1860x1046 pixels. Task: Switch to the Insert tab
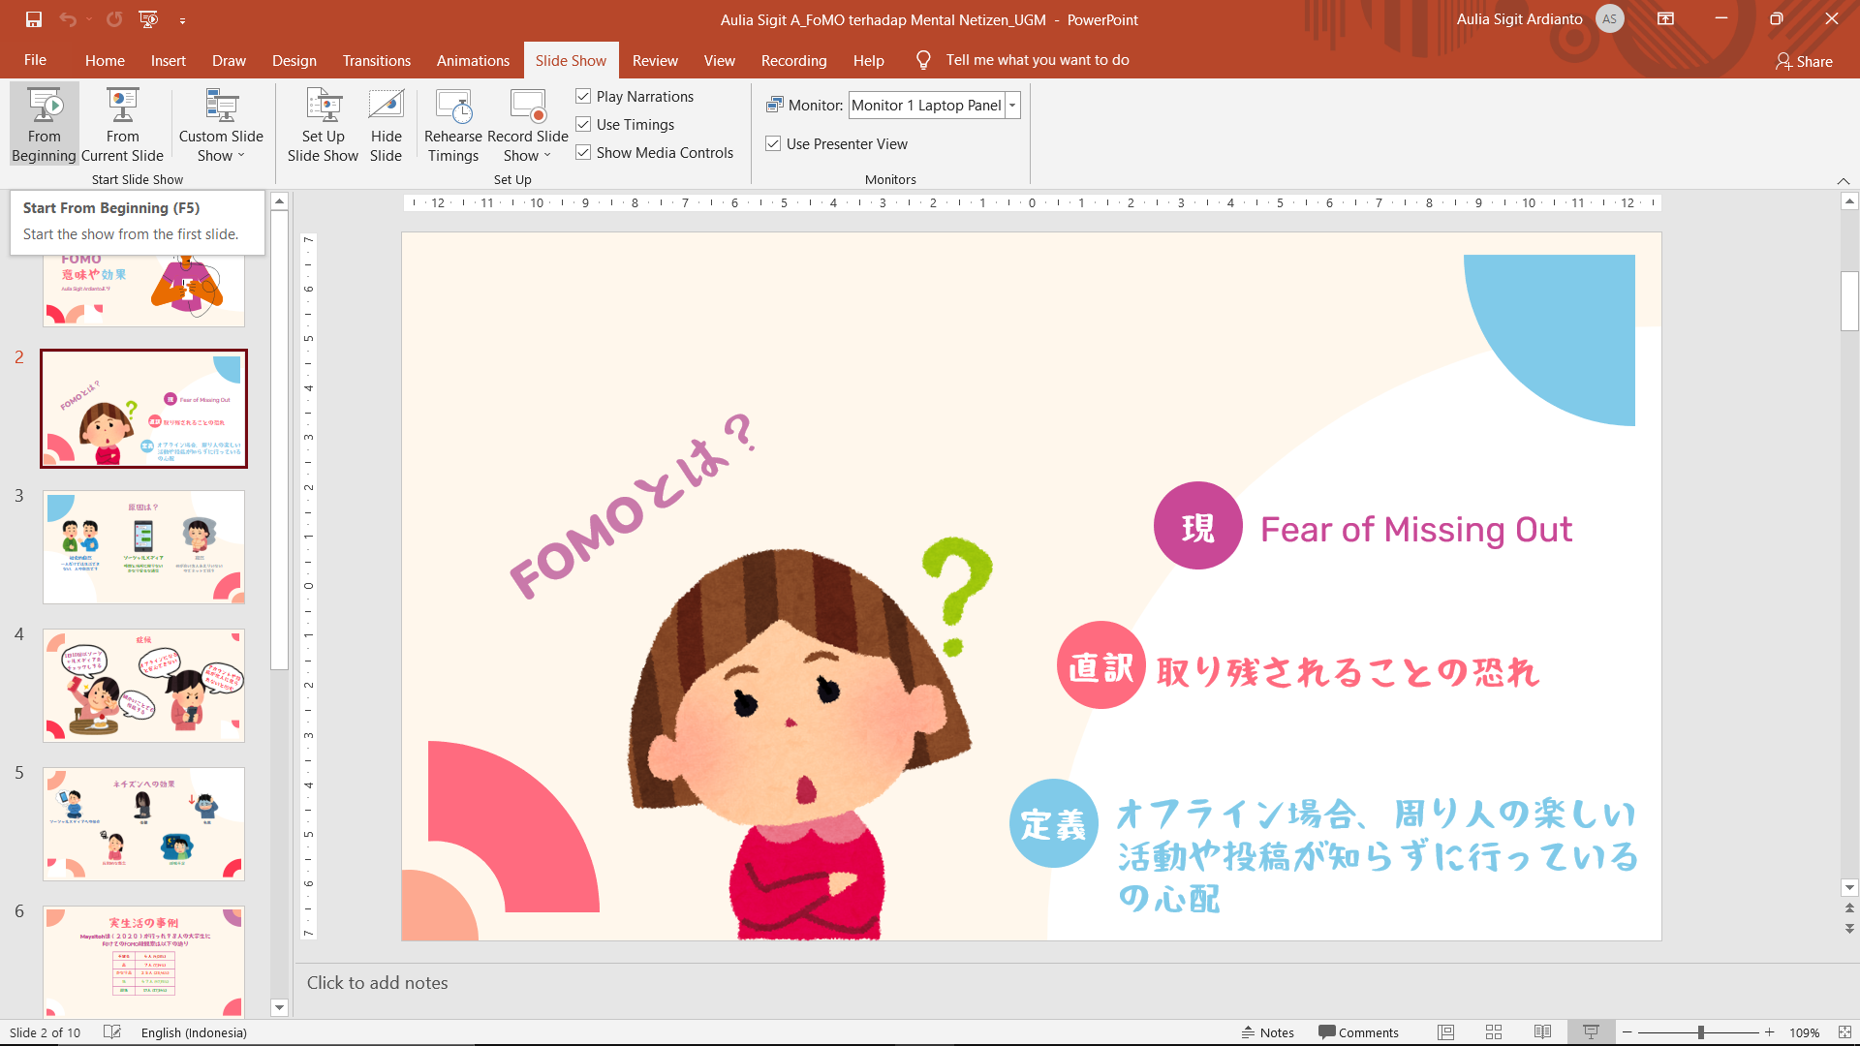click(x=168, y=60)
